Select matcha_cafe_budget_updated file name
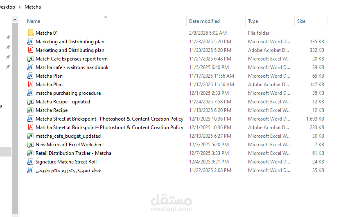 [x=68, y=136]
